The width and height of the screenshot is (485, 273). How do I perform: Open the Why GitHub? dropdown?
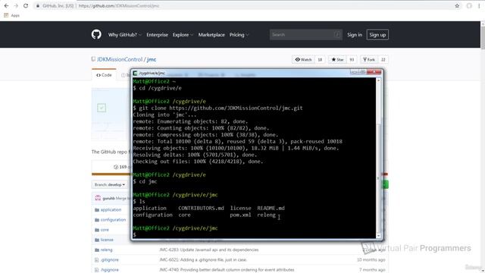(124, 35)
